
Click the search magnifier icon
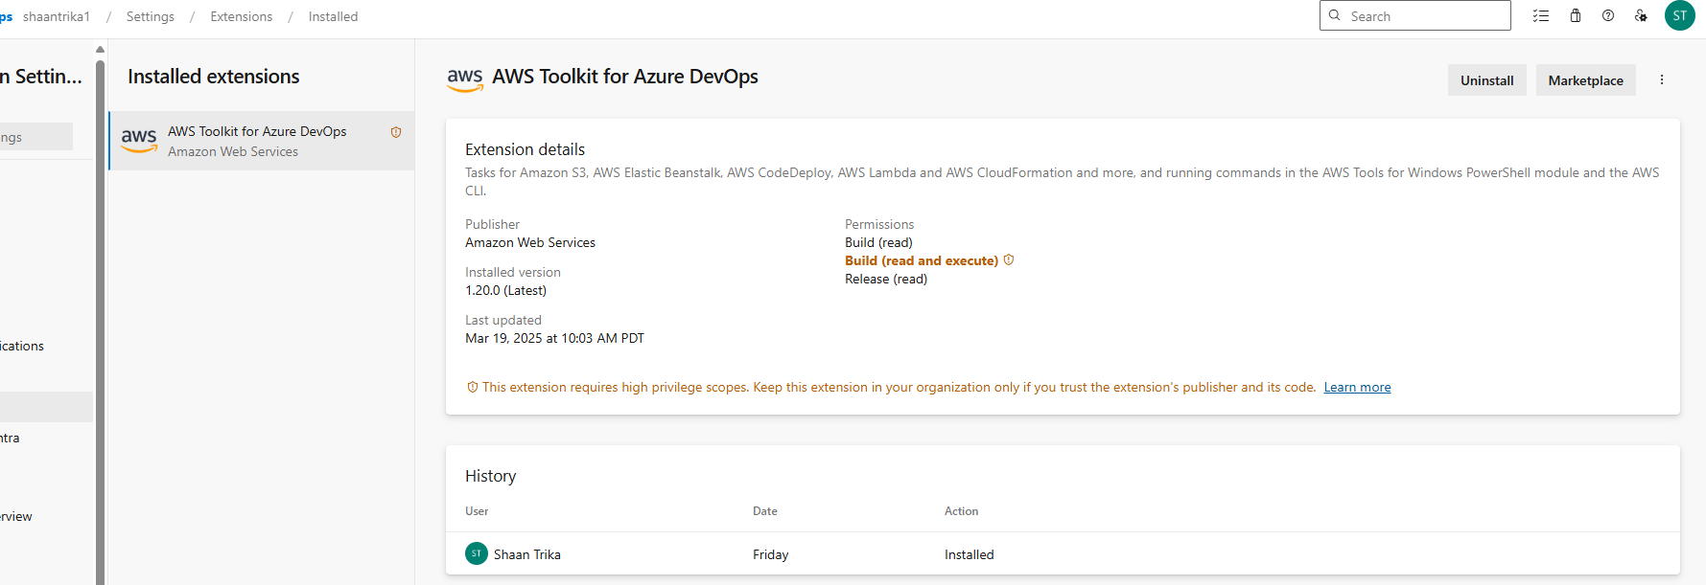[x=1334, y=15]
